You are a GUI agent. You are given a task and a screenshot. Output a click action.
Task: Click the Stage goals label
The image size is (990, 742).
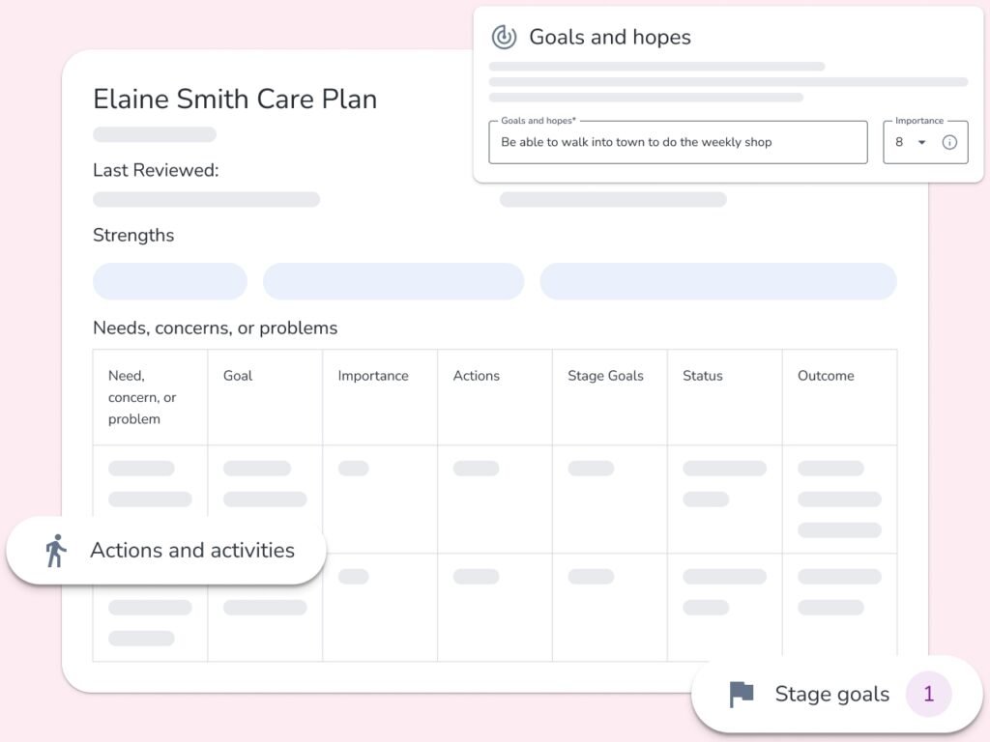point(831,694)
